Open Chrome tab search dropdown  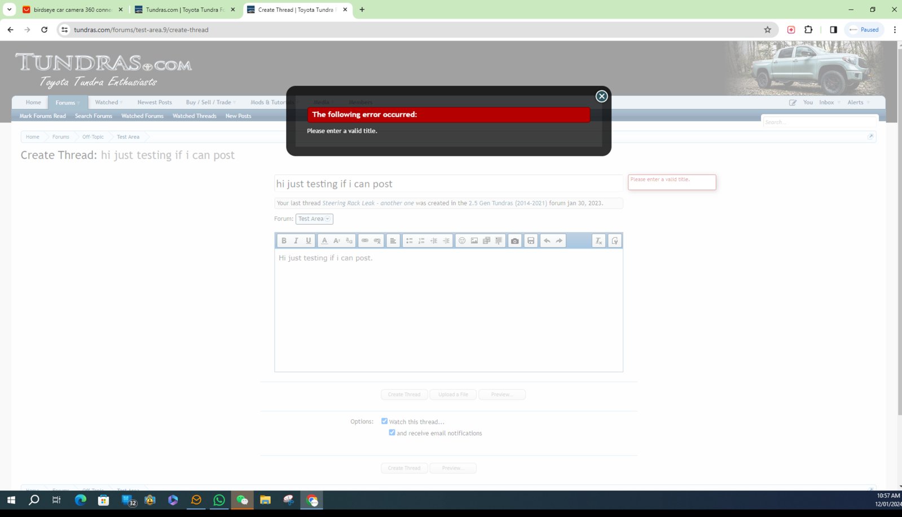9,10
